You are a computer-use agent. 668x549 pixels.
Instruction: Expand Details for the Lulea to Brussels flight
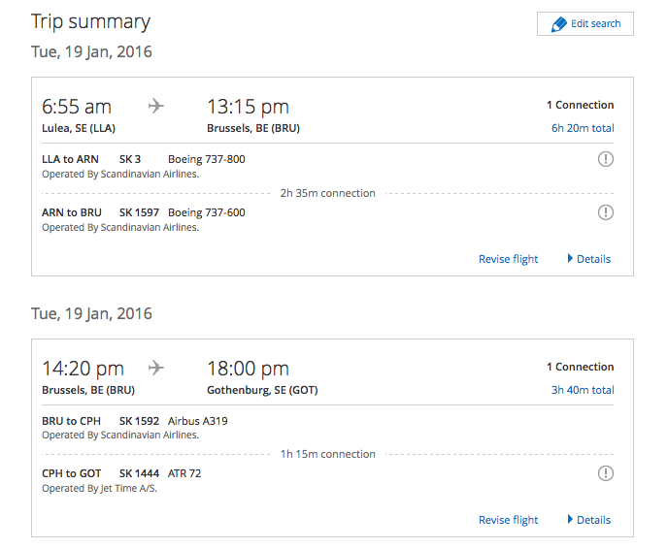(x=589, y=259)
